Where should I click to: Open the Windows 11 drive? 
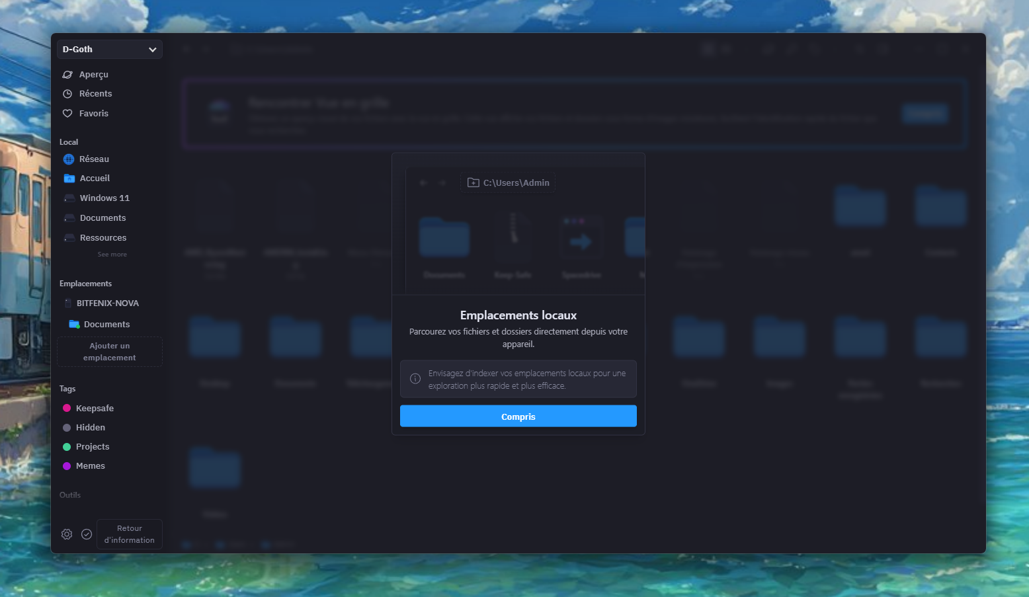coord(104,198)
